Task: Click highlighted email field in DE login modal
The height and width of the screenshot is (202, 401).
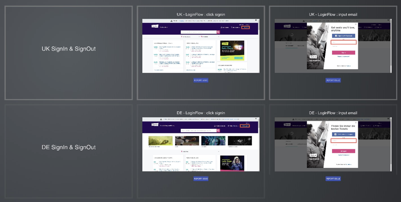Action: pyautogui.click(x=344, y=140)
